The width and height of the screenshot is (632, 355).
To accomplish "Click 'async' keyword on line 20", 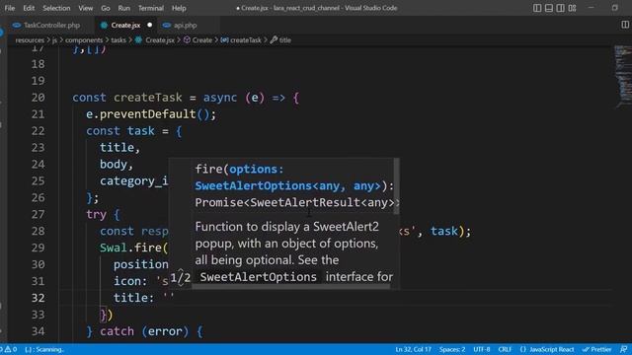I will (x=220, y=98).
